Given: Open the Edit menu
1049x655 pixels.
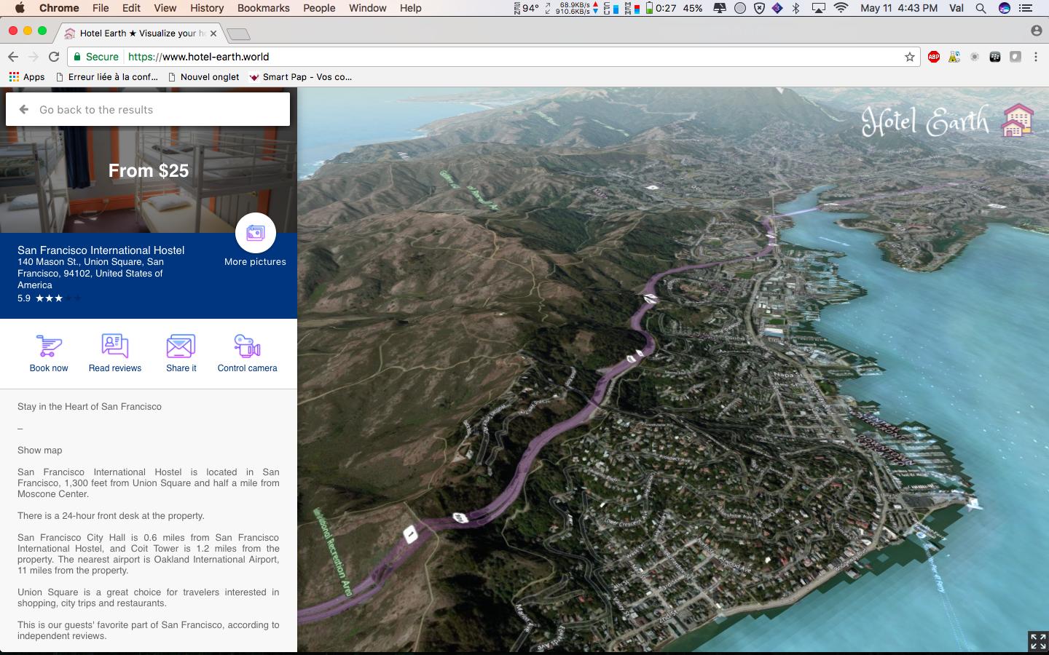Looking at the screenshot, I should pyautogui.click(x=131, y=8).
